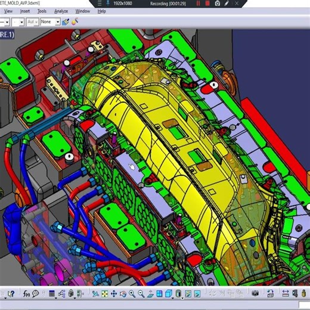Toggle Hide/Show icon in view toolbar
The height and width of the screenshot is (310, 310).
point(188,294)
